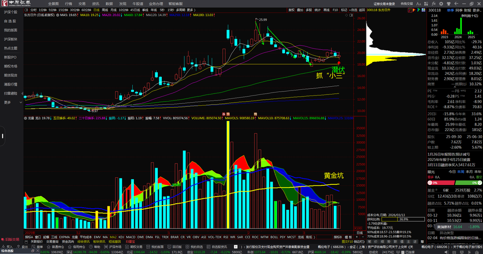The height and width of the screenshot is (254, 483).
Task: Open system settings gear icon
Action: 441,4
